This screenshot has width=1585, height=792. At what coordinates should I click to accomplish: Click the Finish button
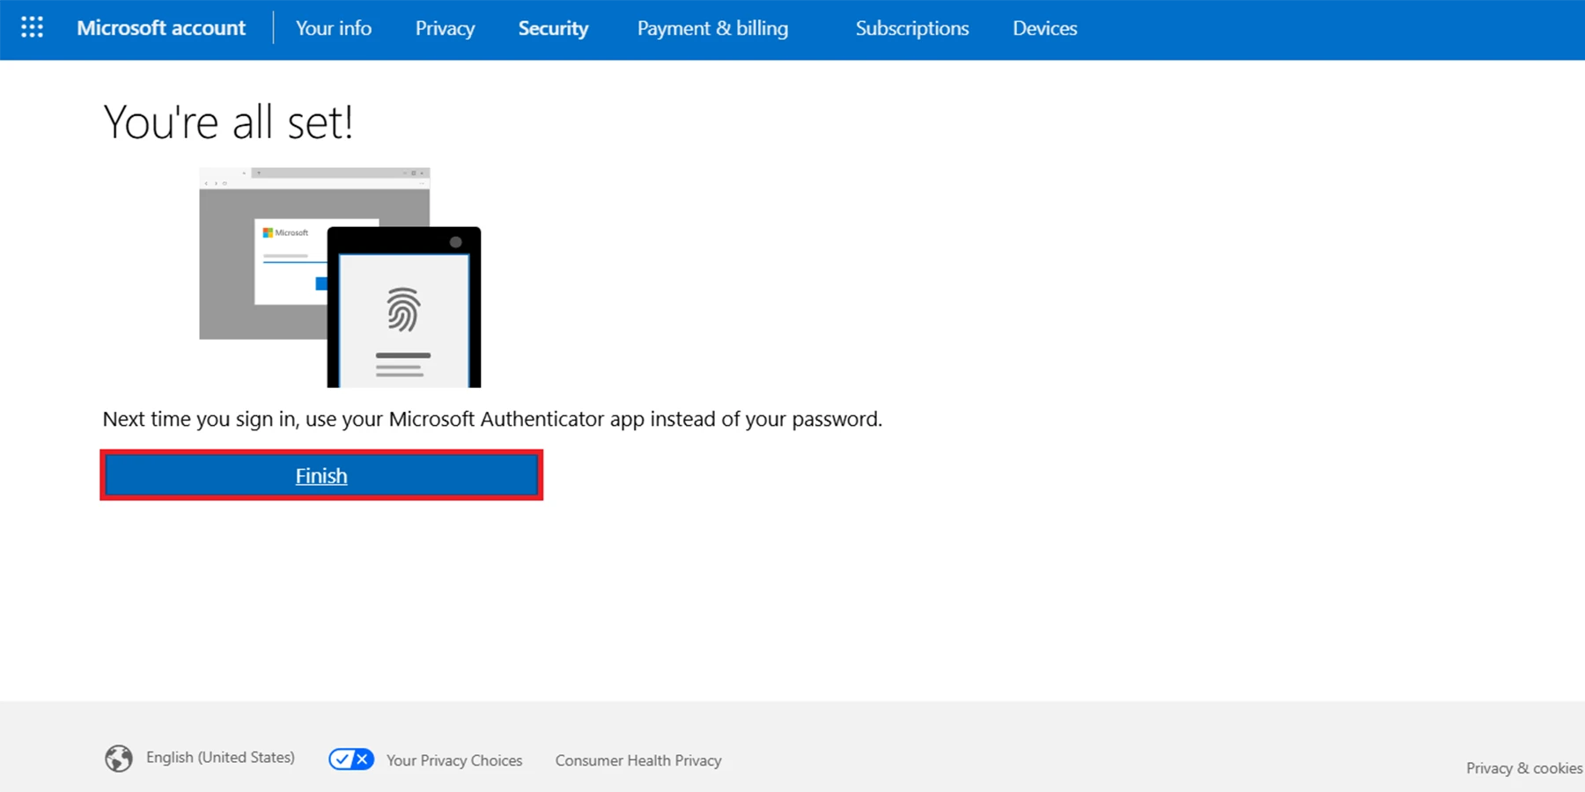coord(321,475)
